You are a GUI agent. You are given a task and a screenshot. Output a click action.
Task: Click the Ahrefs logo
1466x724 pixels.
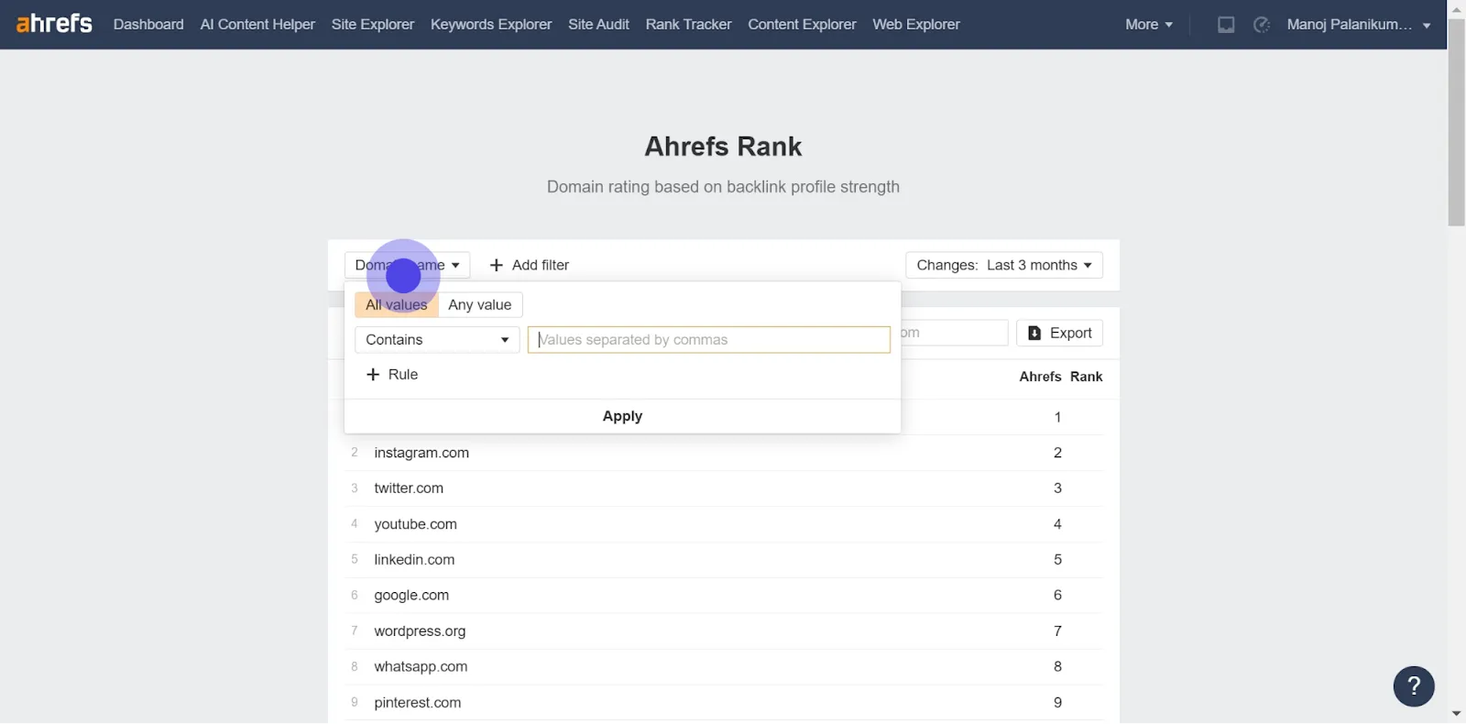[x=54, y=23]
